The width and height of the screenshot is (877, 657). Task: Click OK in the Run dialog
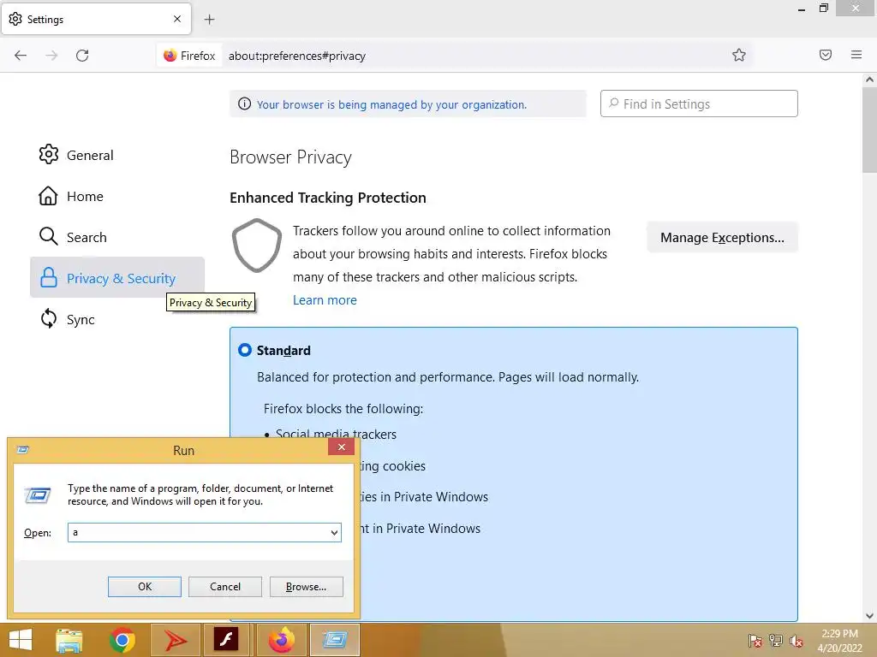tap(144, 587)
